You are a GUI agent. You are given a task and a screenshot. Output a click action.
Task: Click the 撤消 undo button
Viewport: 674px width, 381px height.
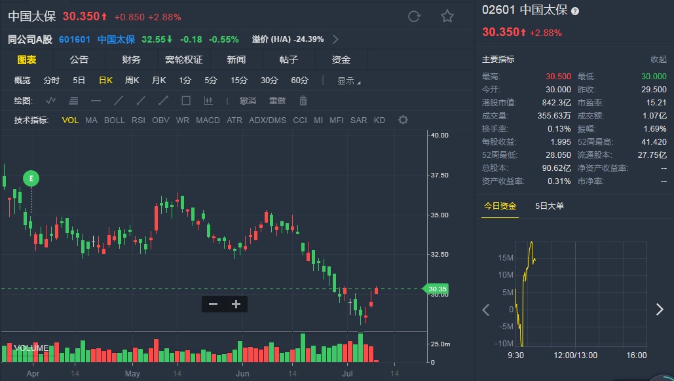tap(248, 101)
